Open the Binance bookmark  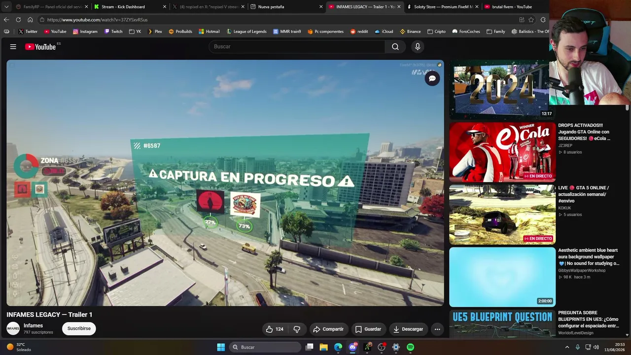click(x=410, y=32)
